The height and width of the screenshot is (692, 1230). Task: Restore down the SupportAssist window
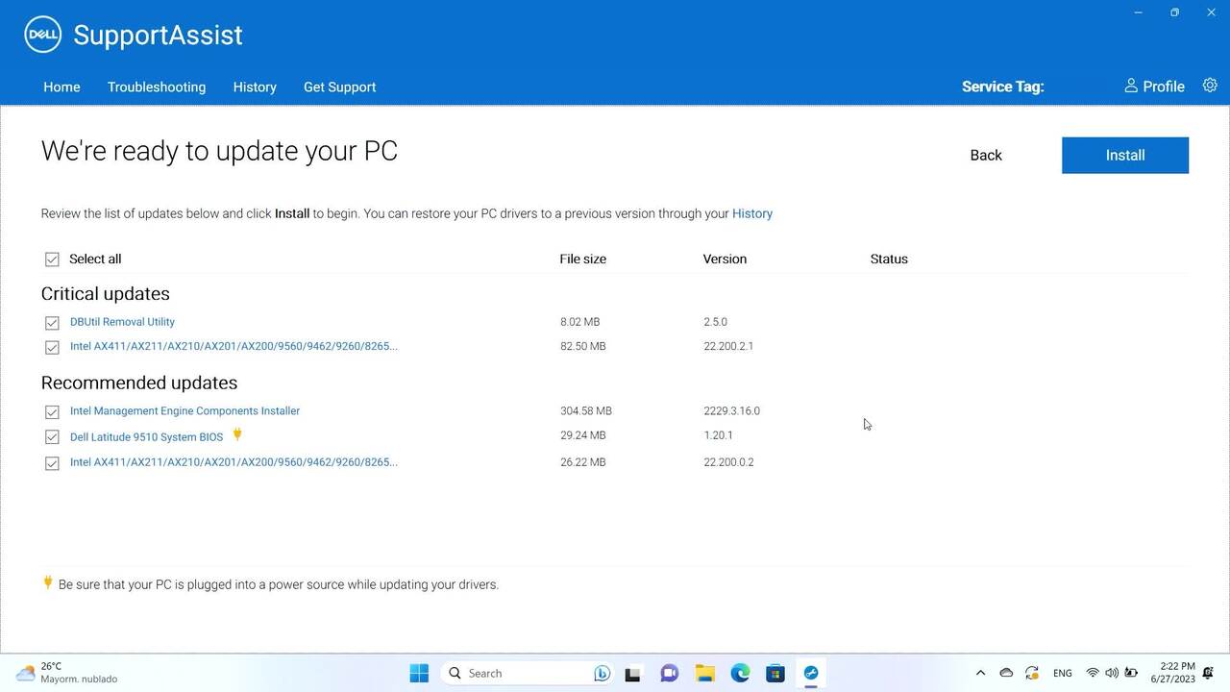point(1174,12)
